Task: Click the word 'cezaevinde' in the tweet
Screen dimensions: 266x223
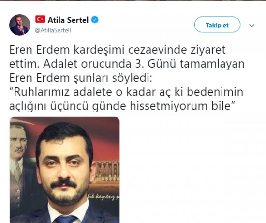Action: coord(158,50)
